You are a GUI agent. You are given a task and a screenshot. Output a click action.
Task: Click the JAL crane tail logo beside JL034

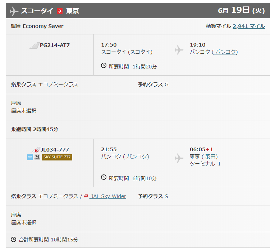(36, 150)
